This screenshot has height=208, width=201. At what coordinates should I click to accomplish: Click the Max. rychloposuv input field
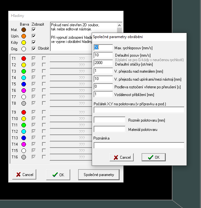[103, 48]
